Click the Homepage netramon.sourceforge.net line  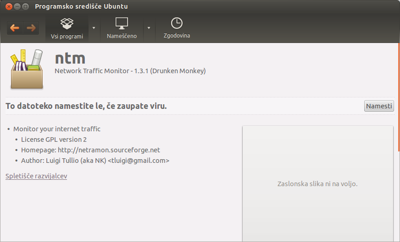click(x=90, y=150)
